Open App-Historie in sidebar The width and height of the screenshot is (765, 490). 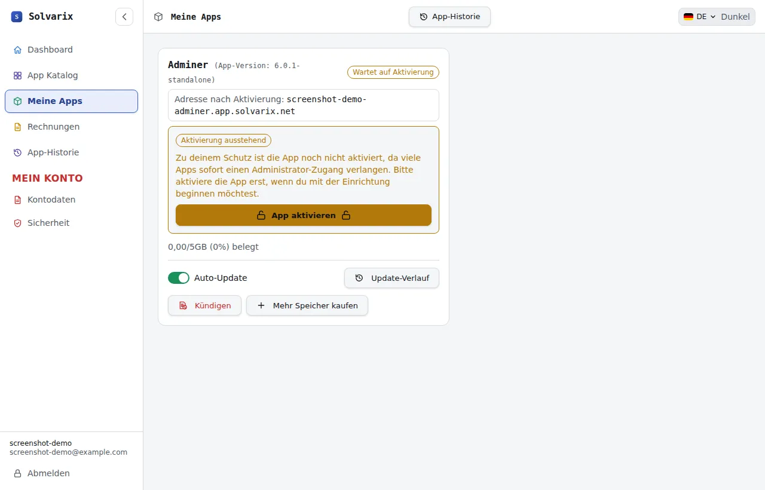coord(71,152)
